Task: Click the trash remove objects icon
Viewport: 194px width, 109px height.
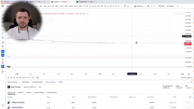Action: tap(3, 72)
